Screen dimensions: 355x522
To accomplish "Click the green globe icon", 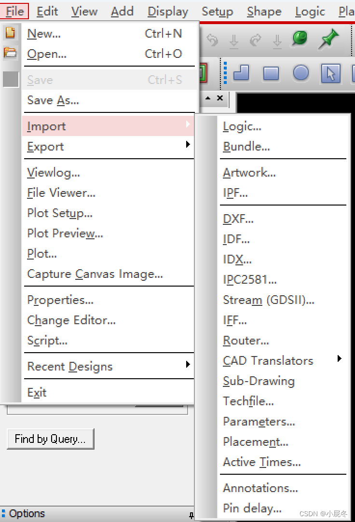I will 300,39.
